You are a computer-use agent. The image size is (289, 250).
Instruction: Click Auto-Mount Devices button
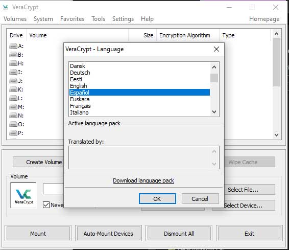[x=108, y=234]
